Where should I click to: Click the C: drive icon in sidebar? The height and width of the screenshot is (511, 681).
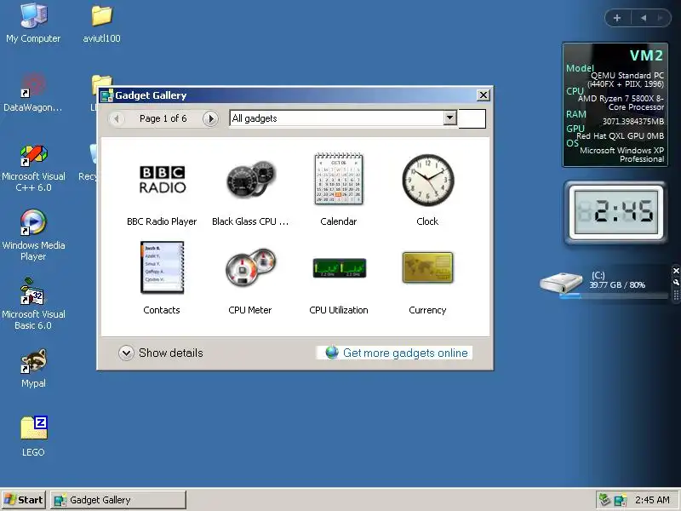click(x=561, y=283)
